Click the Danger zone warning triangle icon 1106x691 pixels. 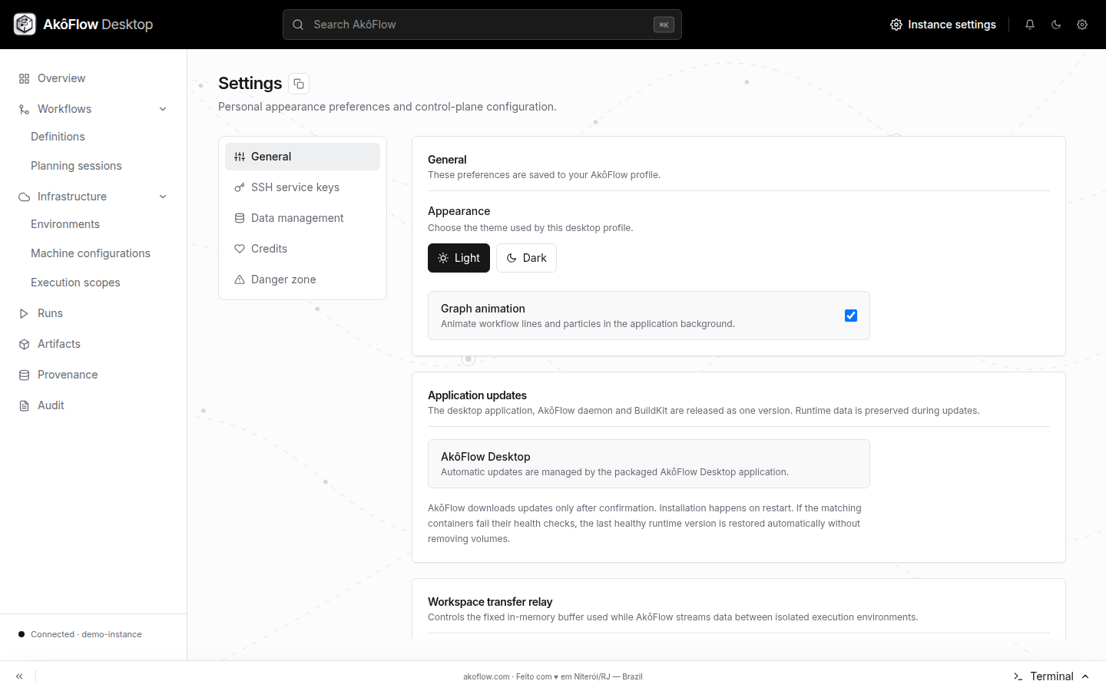pos(240,279)
